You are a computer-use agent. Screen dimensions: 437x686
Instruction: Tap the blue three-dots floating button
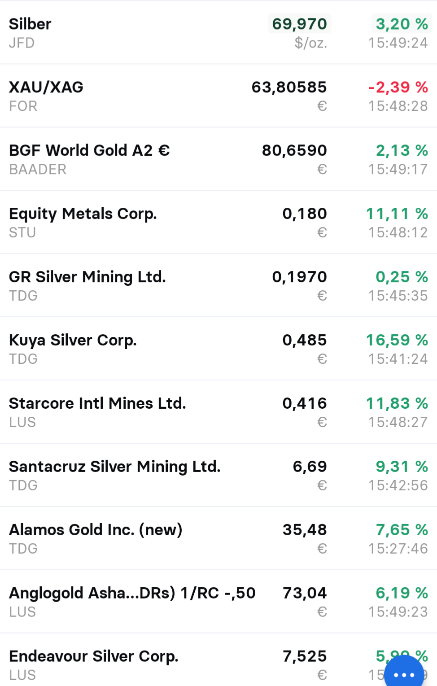point(404,674)
